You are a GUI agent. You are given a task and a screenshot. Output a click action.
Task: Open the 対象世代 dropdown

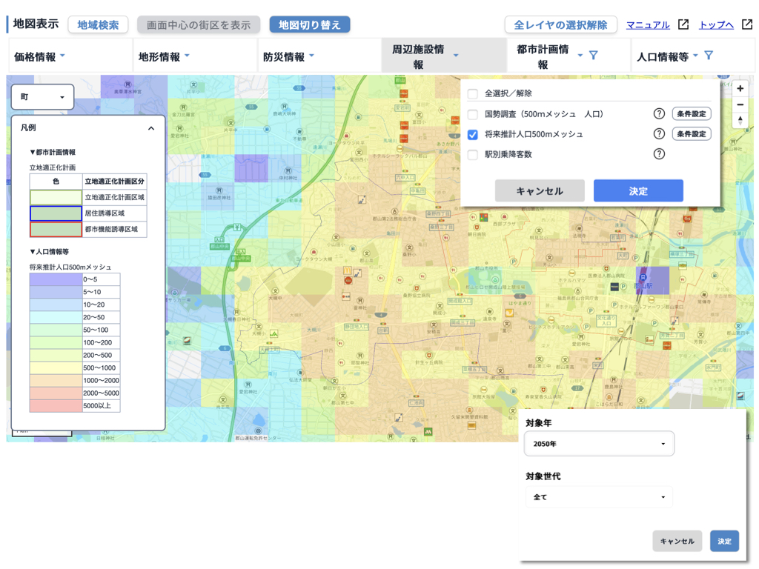tap(599, 497)
